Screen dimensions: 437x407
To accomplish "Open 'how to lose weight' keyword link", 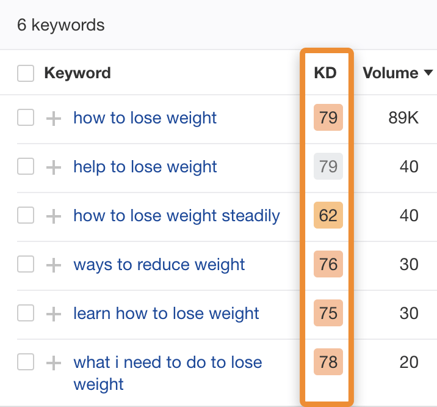I will coord(145,118).
